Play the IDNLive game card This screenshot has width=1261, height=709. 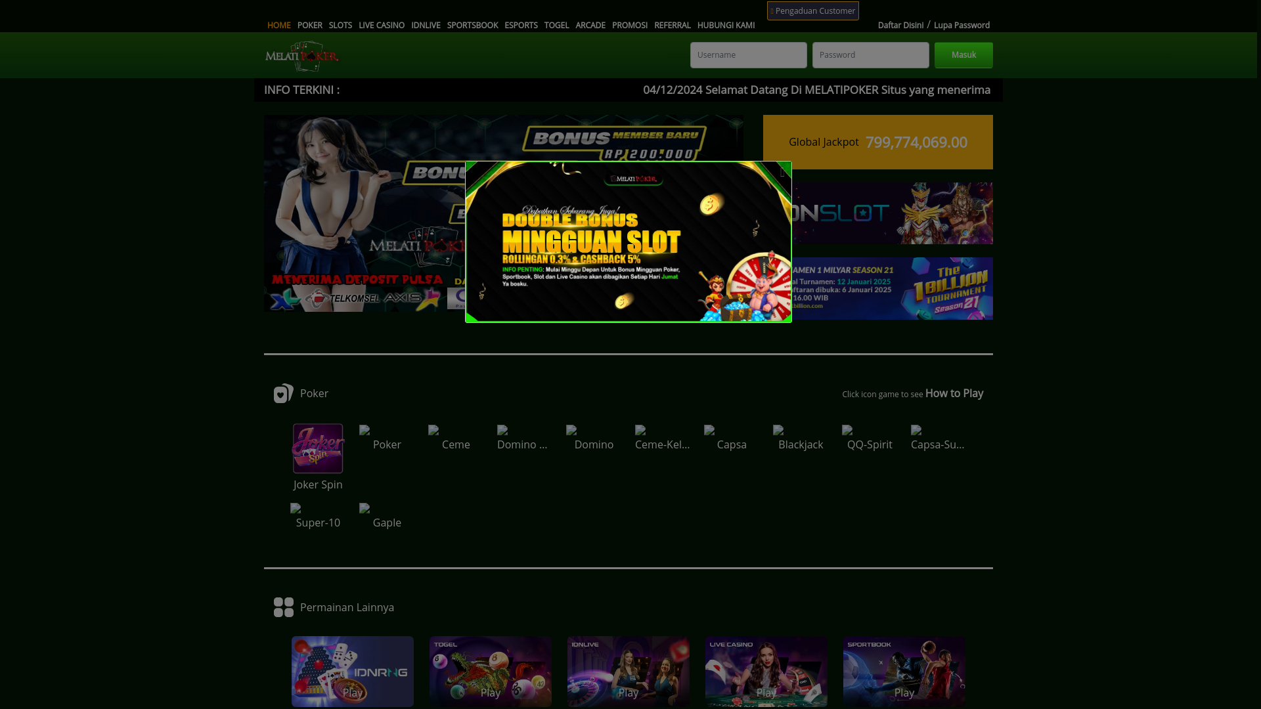[x=629, y=672]
